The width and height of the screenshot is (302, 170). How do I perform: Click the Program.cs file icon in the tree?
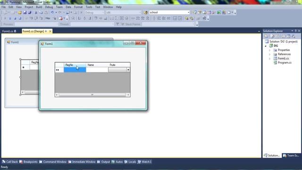point(275,63)
